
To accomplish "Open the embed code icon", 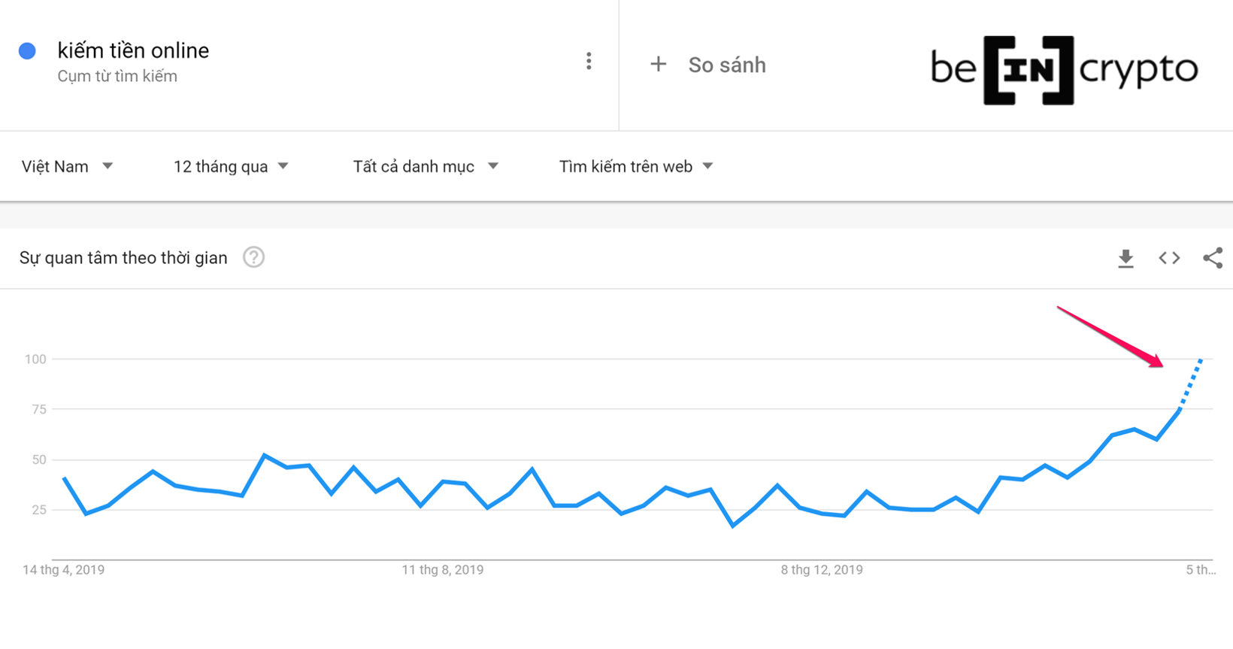I will tap(1169, 259).
